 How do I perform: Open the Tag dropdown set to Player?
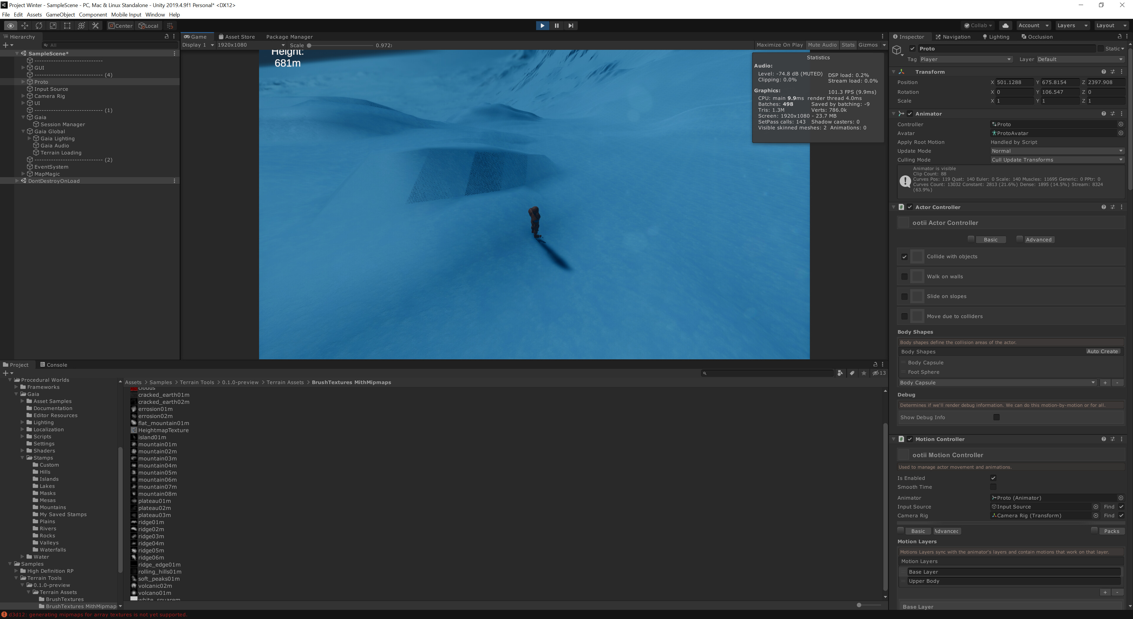click(965, 59)
